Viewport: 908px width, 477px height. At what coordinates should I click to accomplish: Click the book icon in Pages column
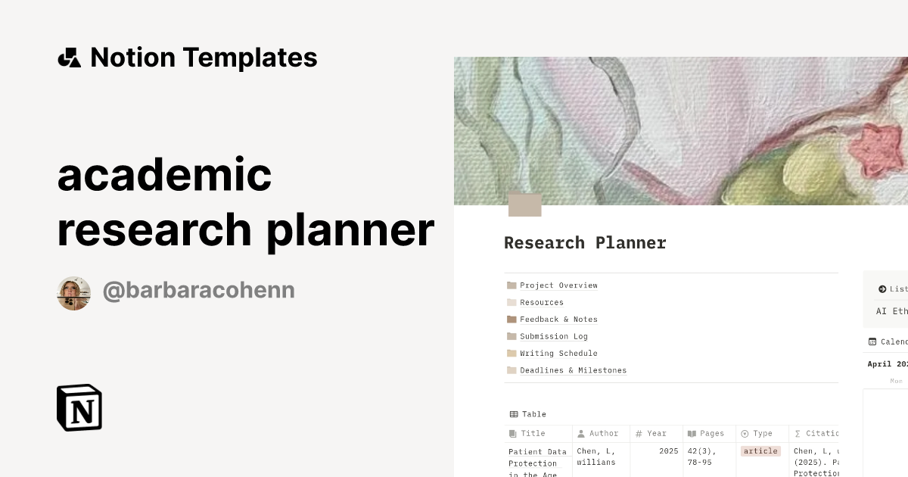click(x=691, y=433)
